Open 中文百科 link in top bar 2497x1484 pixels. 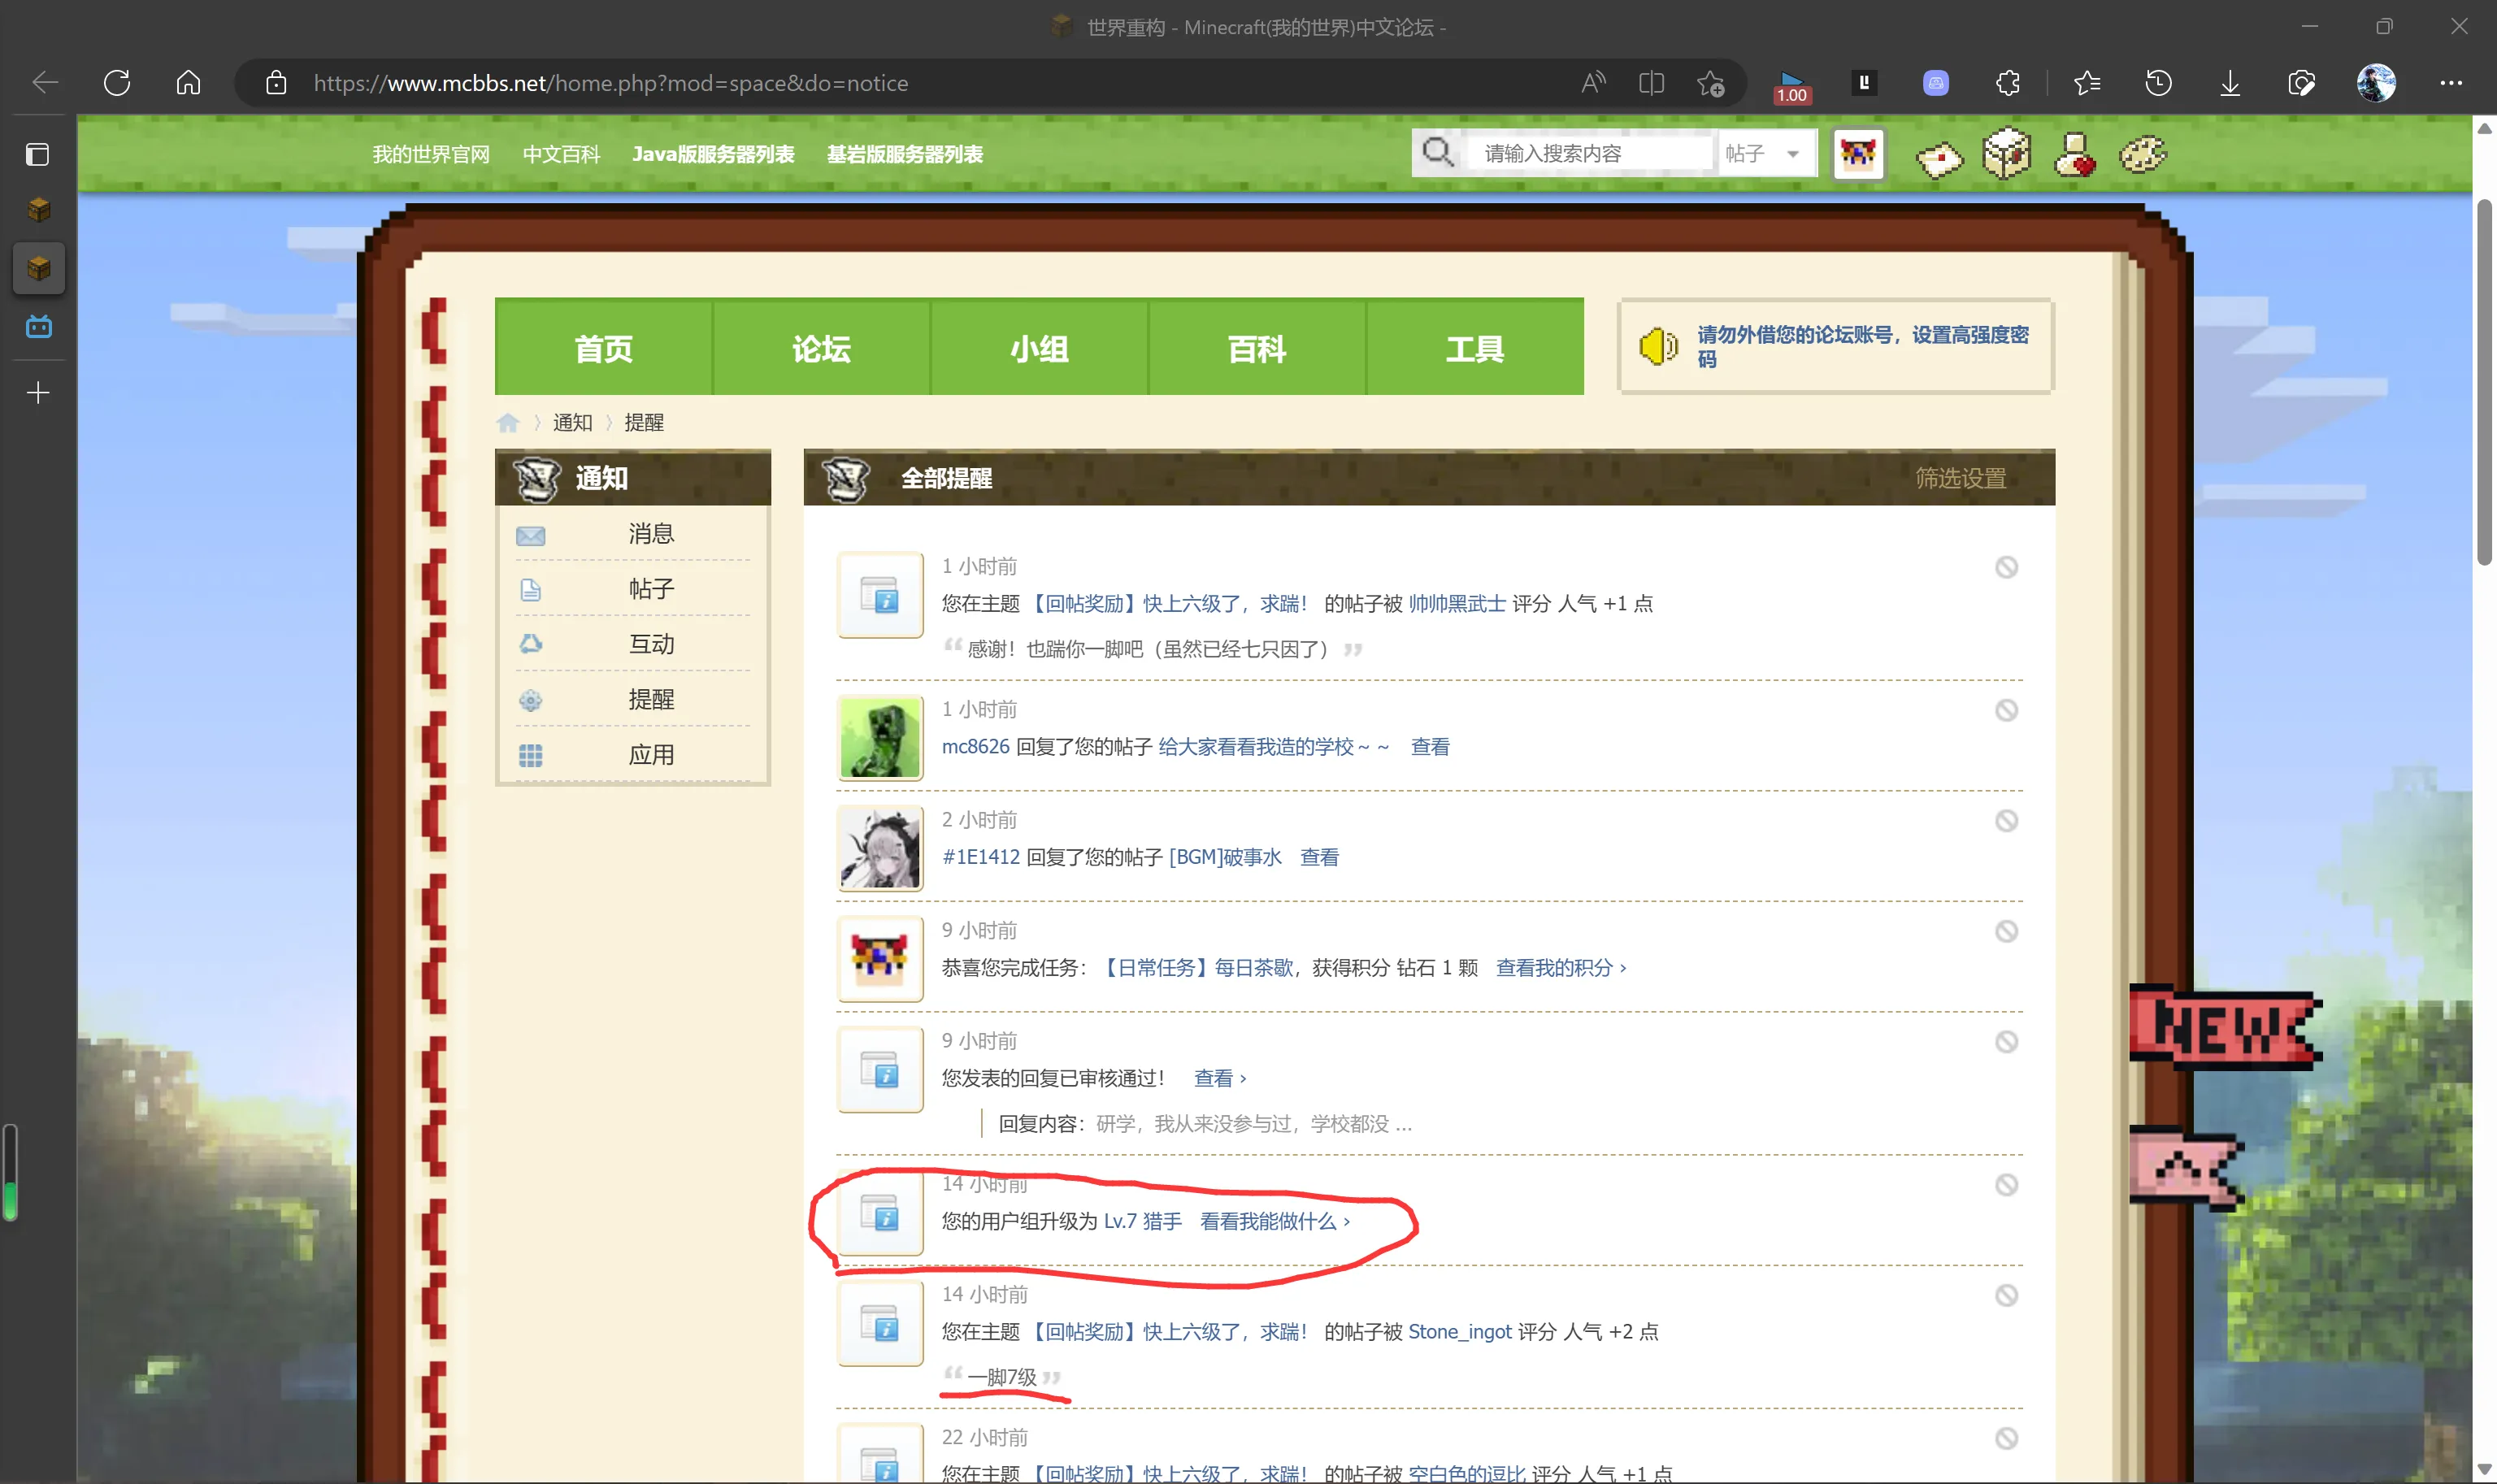[x=561, y=154]
